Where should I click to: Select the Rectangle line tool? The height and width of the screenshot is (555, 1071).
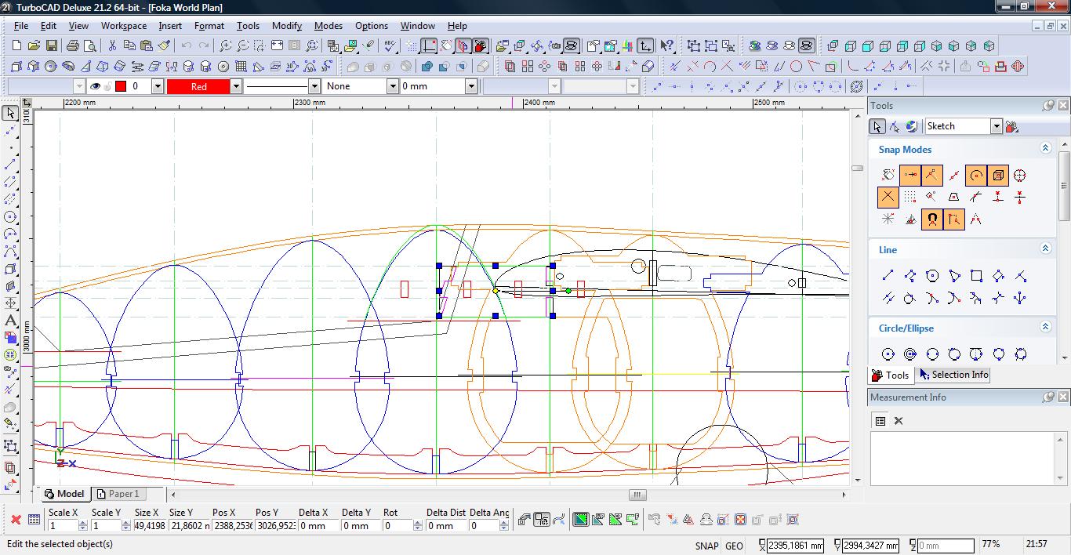tap(976, 276)
